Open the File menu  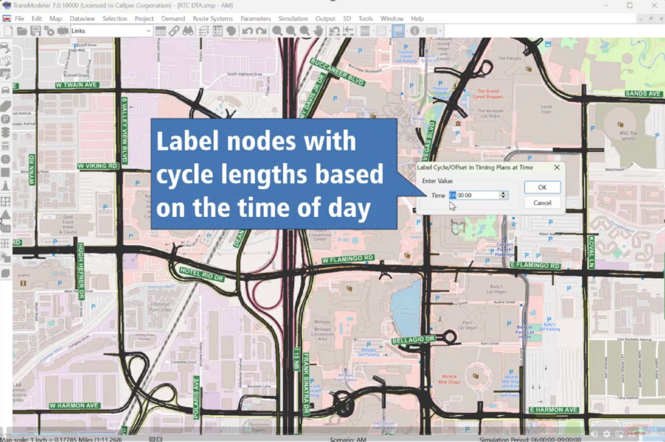pos(19,18)
